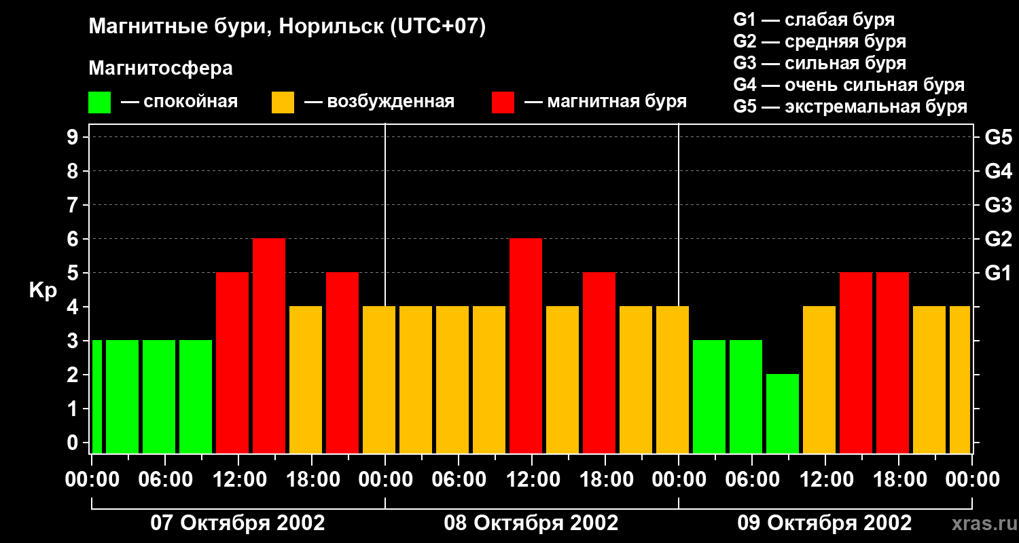This screenshot has height=543, width=1019.
Task: Click the G4 label on the right axis
Action: point(998,171)
